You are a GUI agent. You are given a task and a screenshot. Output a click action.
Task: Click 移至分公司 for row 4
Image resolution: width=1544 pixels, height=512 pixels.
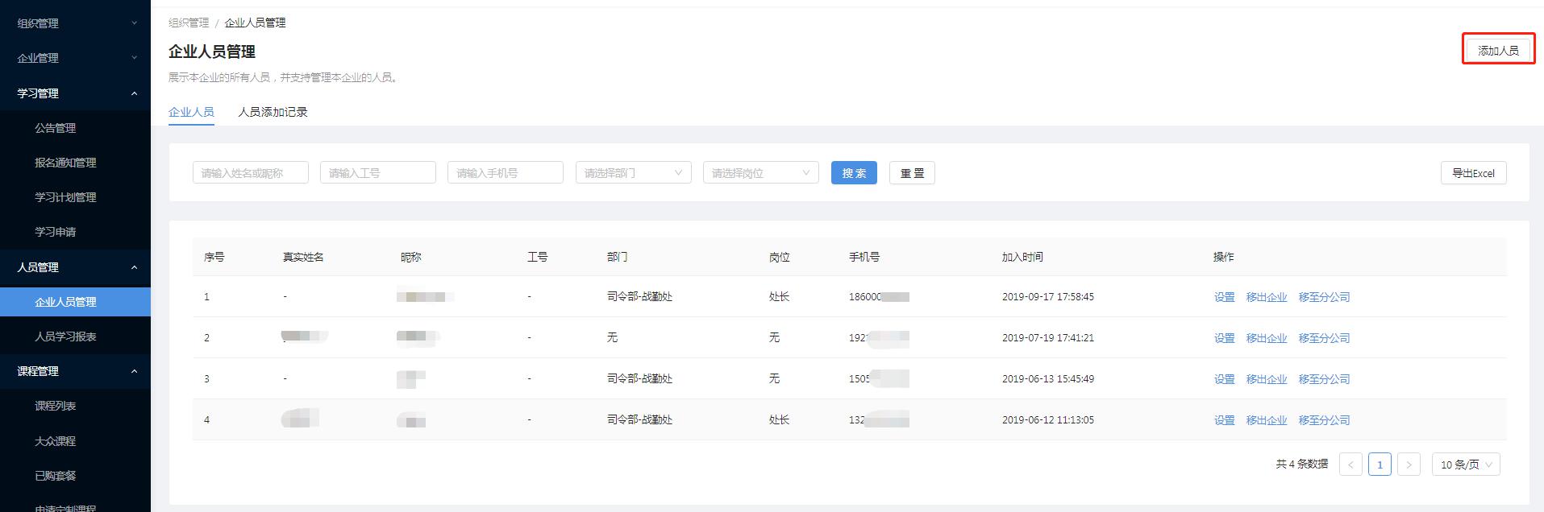pyautogui.click(x=1324, y=420)
